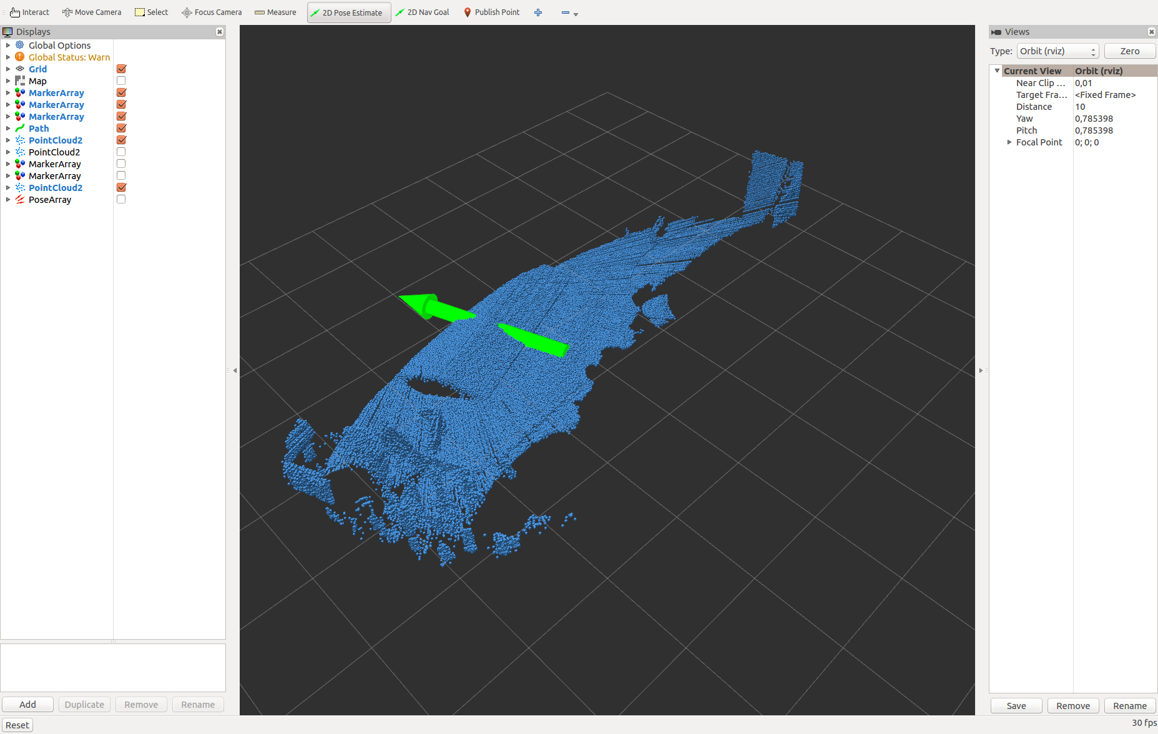The width and height of the screenshot is (1158, 734).
Task: Click the Add display button
Action: (x=27, y=705)
